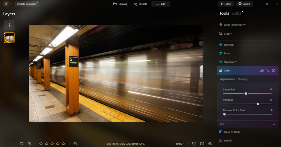
Task: Expand the HSL section
Action: pos(274,124)
